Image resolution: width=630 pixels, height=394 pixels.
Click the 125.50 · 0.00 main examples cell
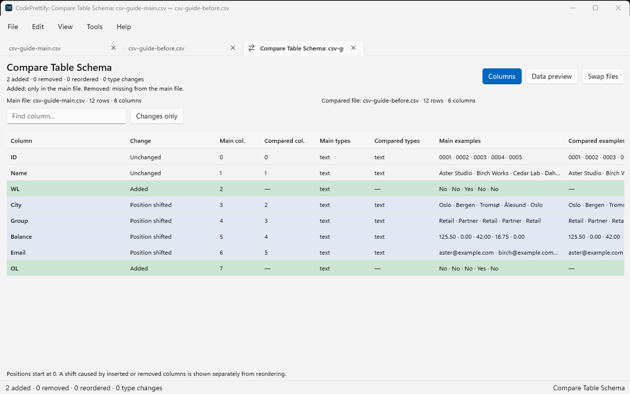(481, 236)
